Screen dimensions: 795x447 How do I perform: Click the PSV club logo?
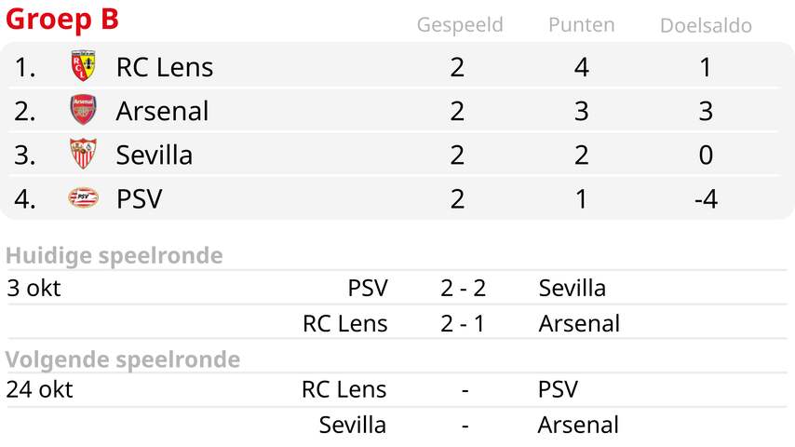tap(83, 197)
